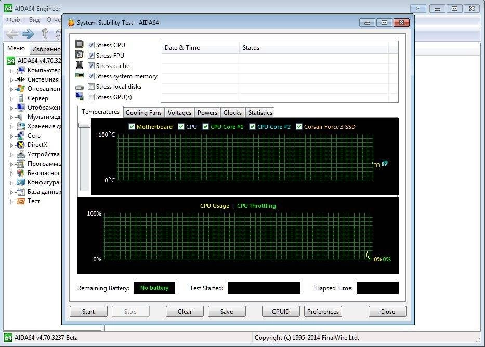
Task: Select the Хранение данных storage icon
Action: pyautogui.click(x=21, y=126)
